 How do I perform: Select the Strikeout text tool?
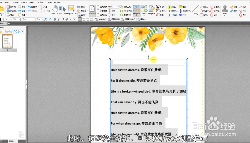point(172,11)
